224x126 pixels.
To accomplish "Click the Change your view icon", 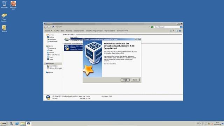I will pyautogui.click(x=171, y=31).
